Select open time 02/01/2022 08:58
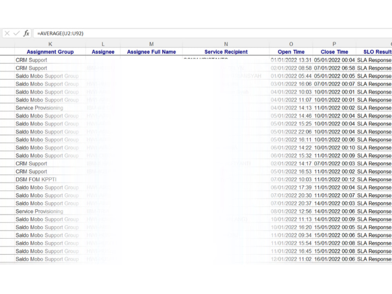Viewport: 392px width, 294px height. click(x=291, y=68)
